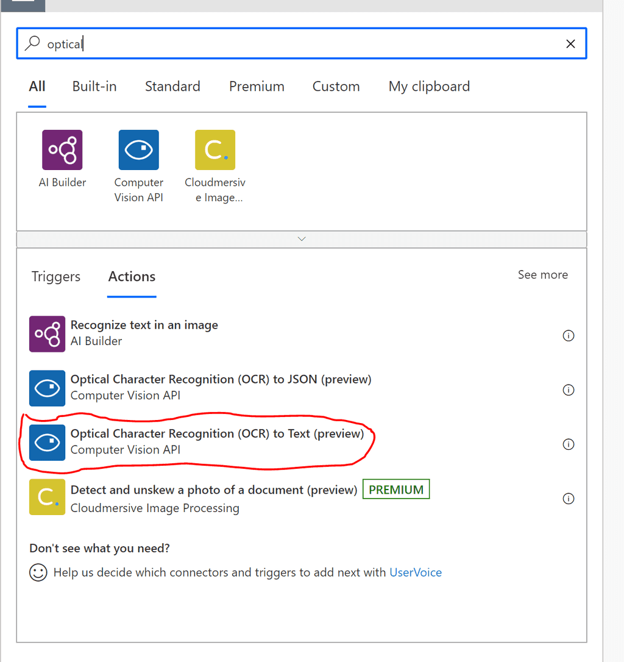Click eye icon beside OCR to Text
This screenshot has width=624, height=662.
(48, 443)
